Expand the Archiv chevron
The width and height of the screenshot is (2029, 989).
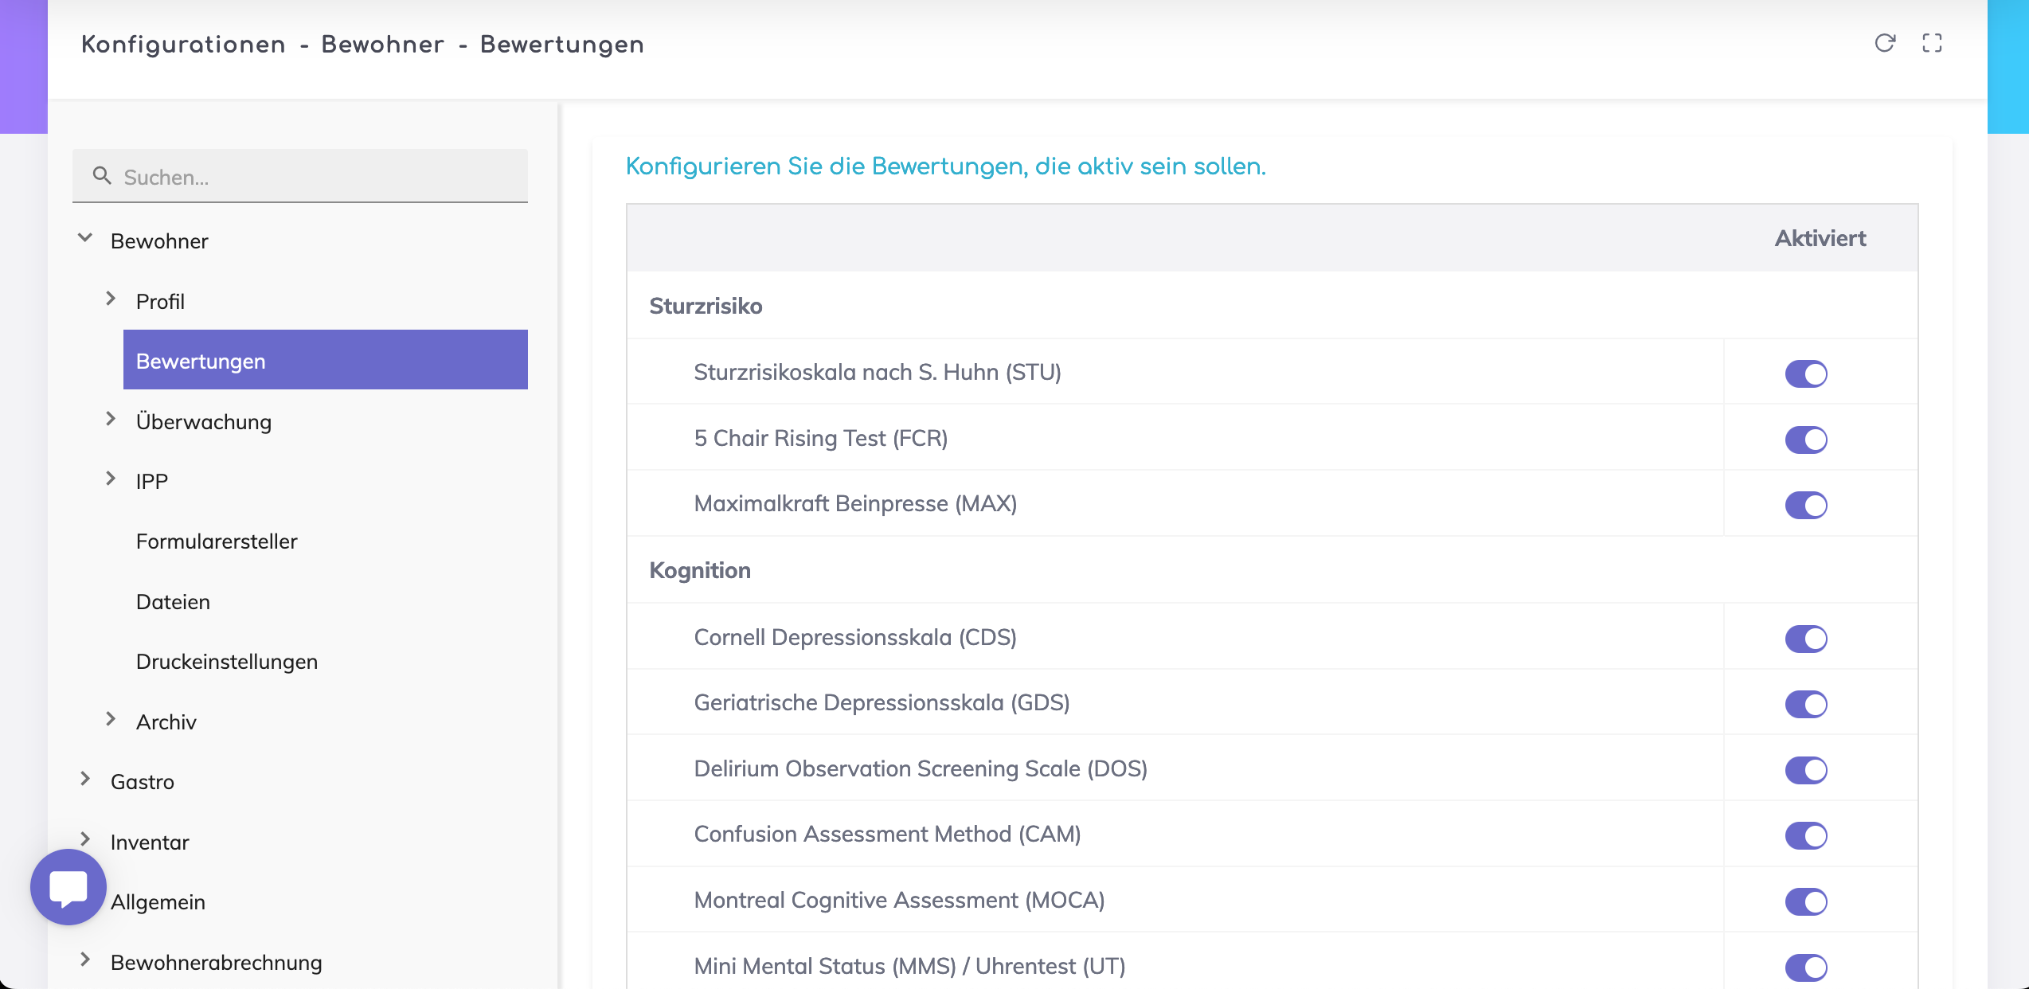[x=111, y=720]
